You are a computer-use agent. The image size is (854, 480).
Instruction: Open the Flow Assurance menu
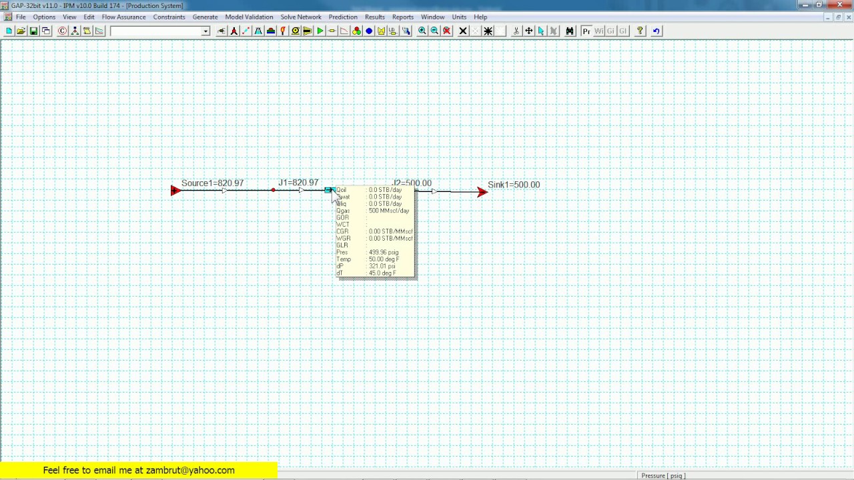click(x=123, y=17)
